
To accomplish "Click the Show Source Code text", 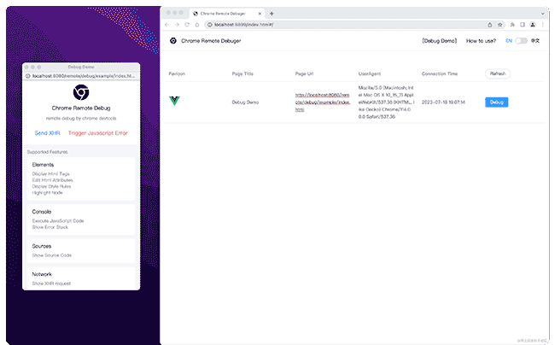I will click(52, 255).
